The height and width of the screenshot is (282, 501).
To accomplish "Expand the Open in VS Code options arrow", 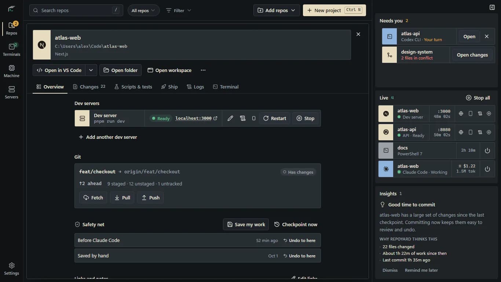I will pyautogui.click(x=91, y=70).
